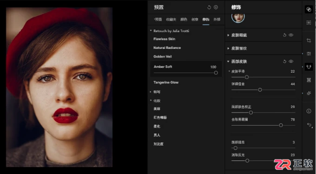The height and width of the screenshot is (174, 316).
Task: Click the 预置 panel title
Action: click(x=159, y=7)
